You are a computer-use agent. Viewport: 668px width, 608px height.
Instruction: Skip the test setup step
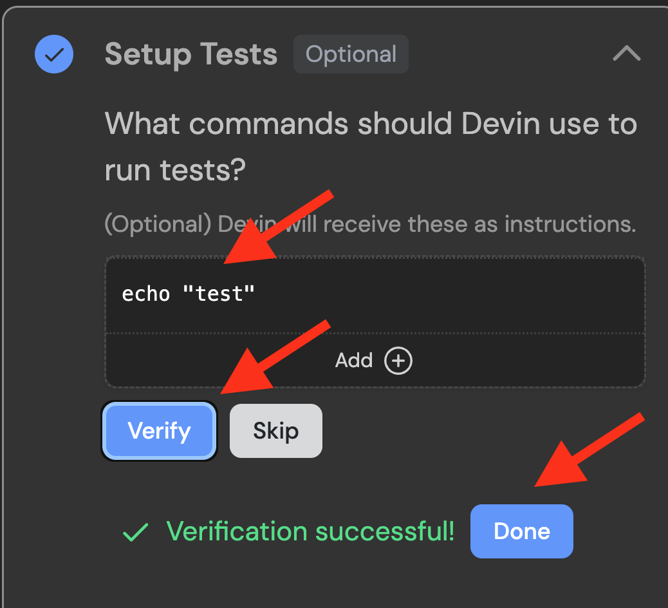(x=275, y=431)
